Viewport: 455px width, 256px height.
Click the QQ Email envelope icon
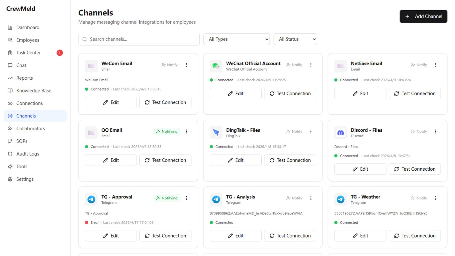[x=91, y=133]
